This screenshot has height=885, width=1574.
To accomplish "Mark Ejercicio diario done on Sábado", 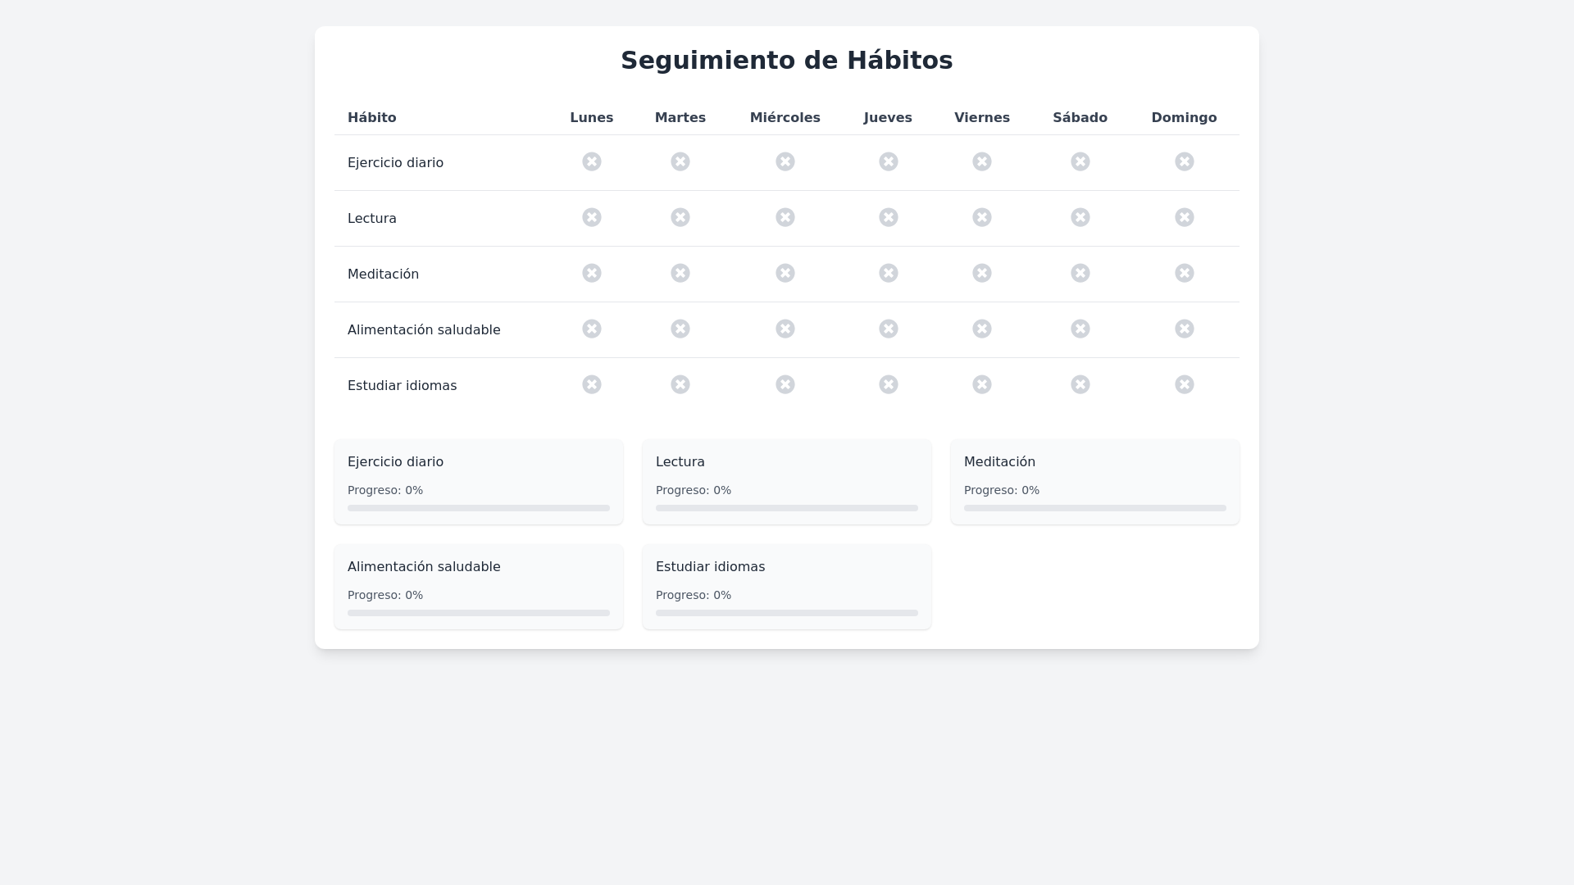I will 1080,161.
